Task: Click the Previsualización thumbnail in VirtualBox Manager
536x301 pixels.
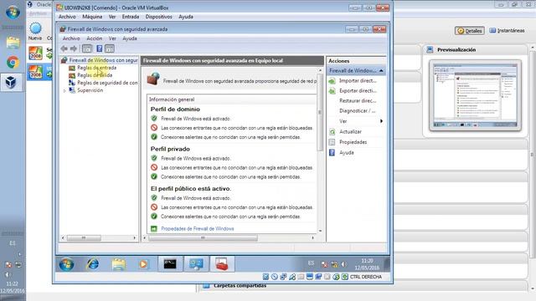Action: (475, 95)
